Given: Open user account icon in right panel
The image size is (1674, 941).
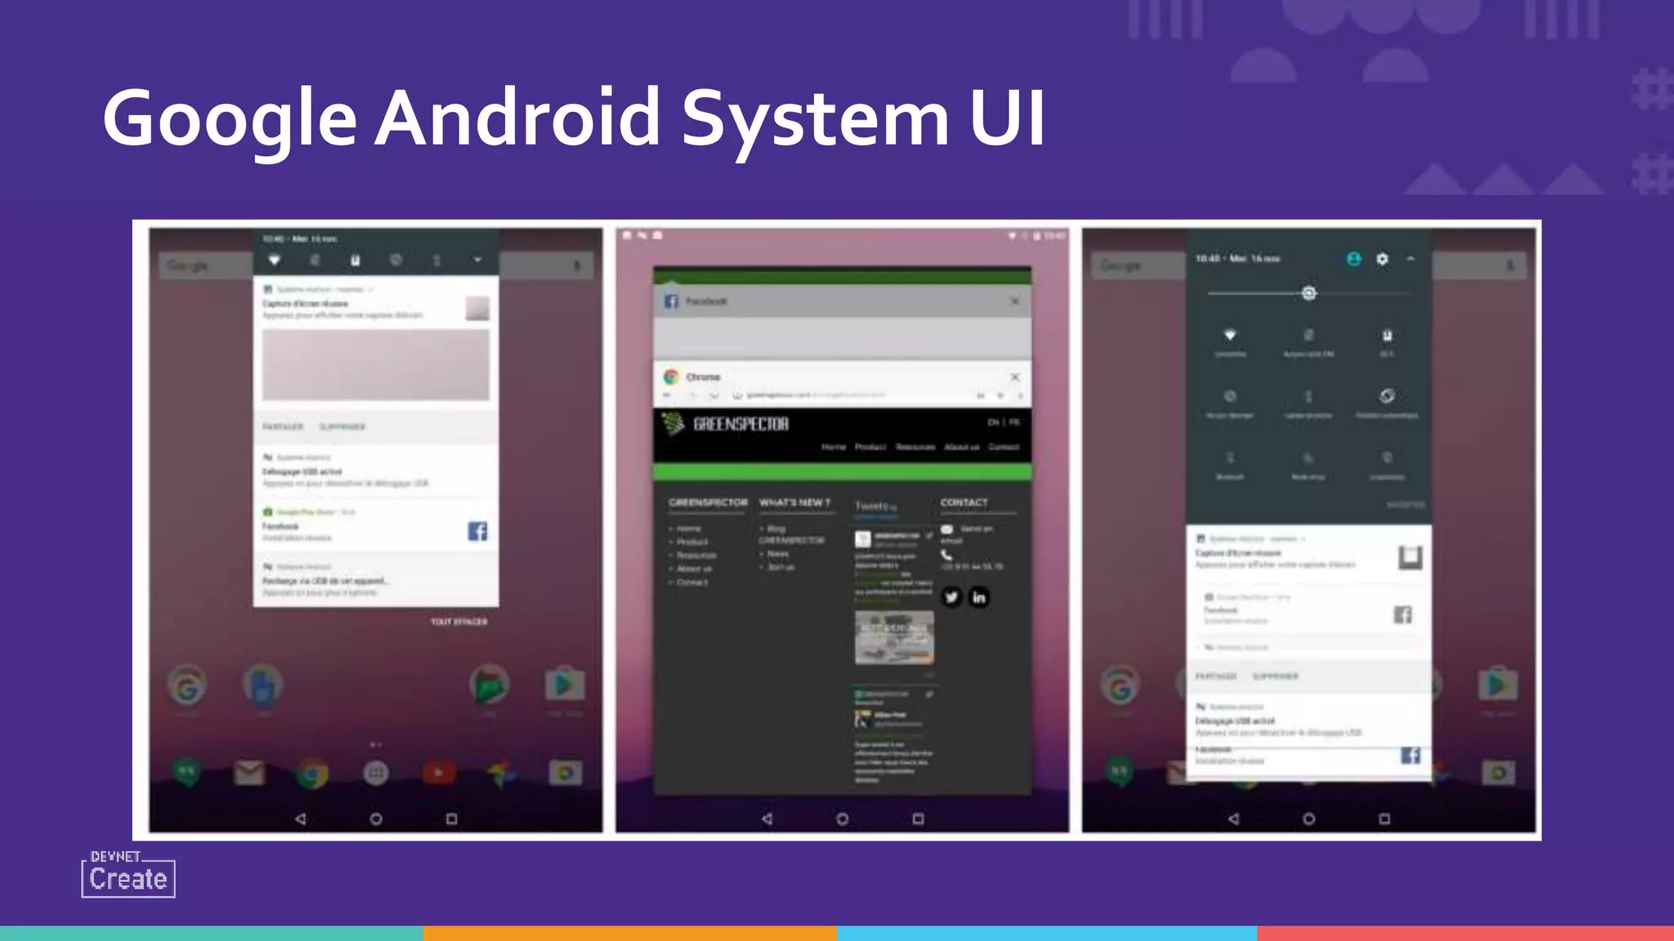Looking at the screenshot, I should (x=1354, y=259).
